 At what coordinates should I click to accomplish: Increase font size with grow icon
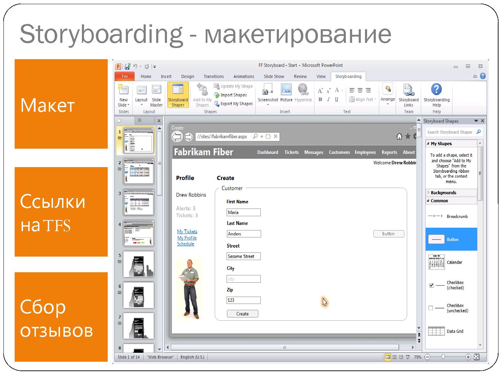tap(320, 91)
